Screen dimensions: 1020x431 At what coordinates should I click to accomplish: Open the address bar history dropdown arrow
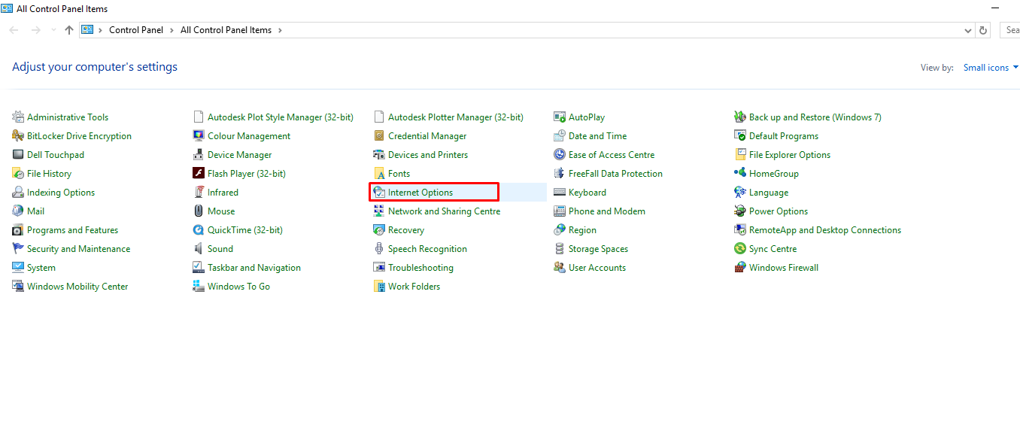pos(967,31)
